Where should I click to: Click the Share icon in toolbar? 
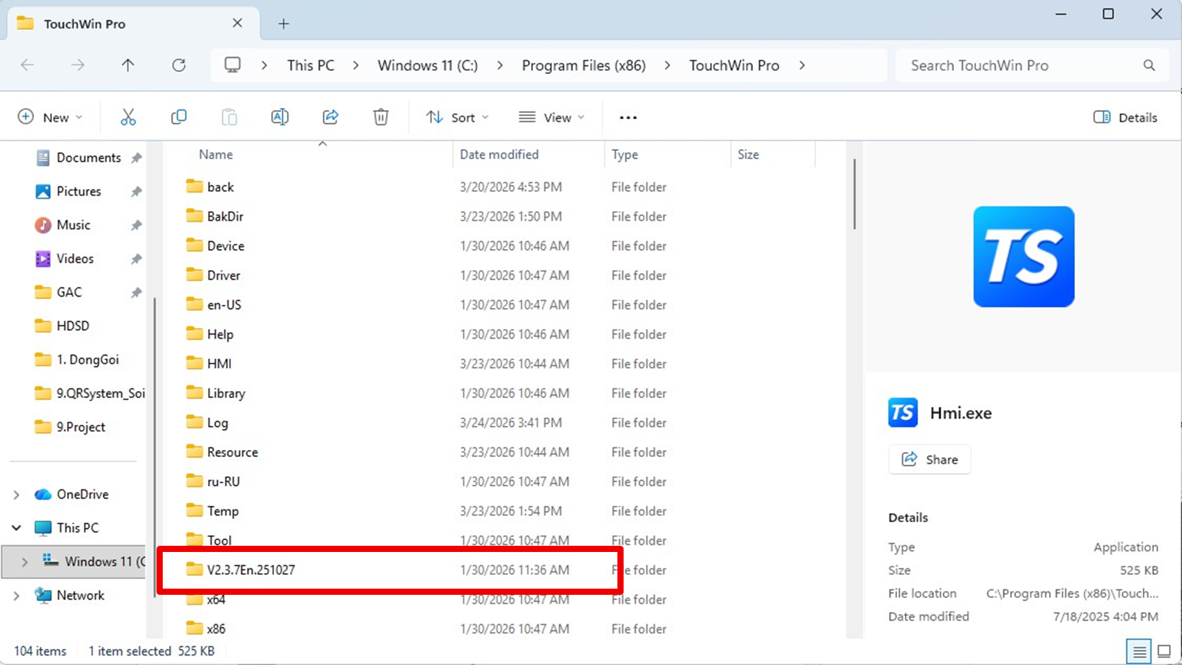coord(330,117)
